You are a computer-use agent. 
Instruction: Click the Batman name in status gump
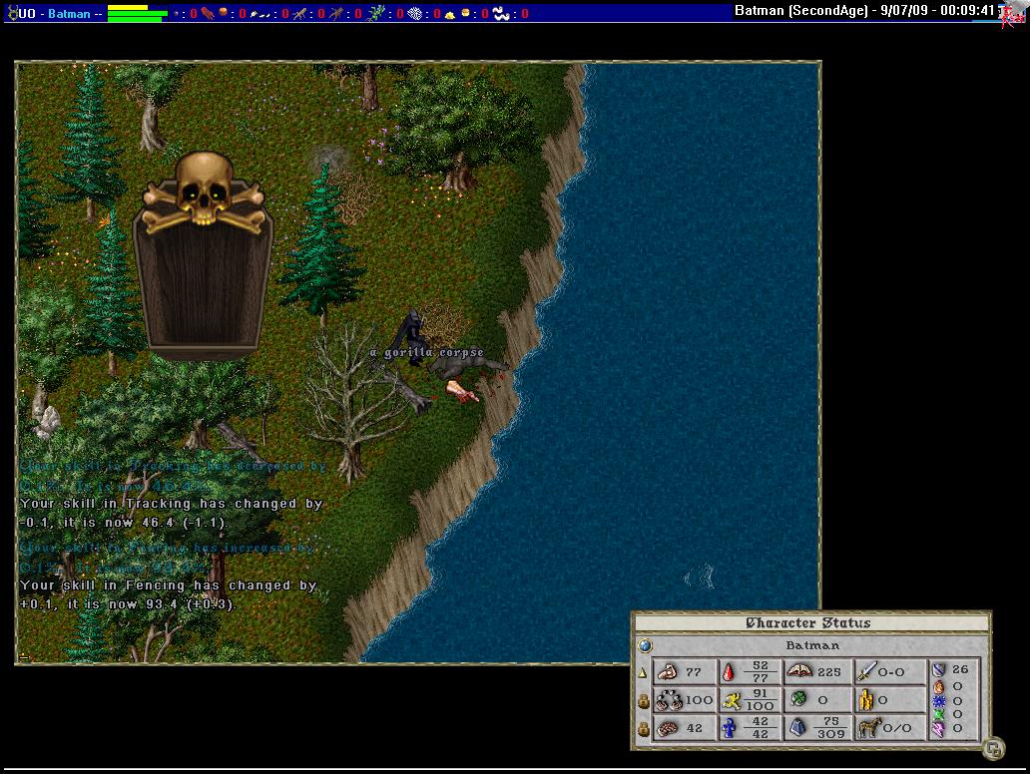click(x=811, y=645)
